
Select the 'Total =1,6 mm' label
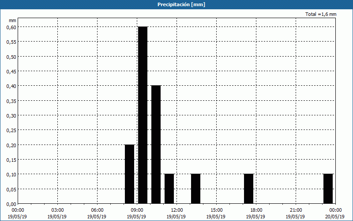point(321,14)
